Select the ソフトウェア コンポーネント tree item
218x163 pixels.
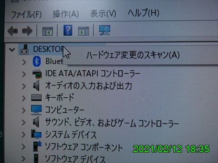coord(84,147)
